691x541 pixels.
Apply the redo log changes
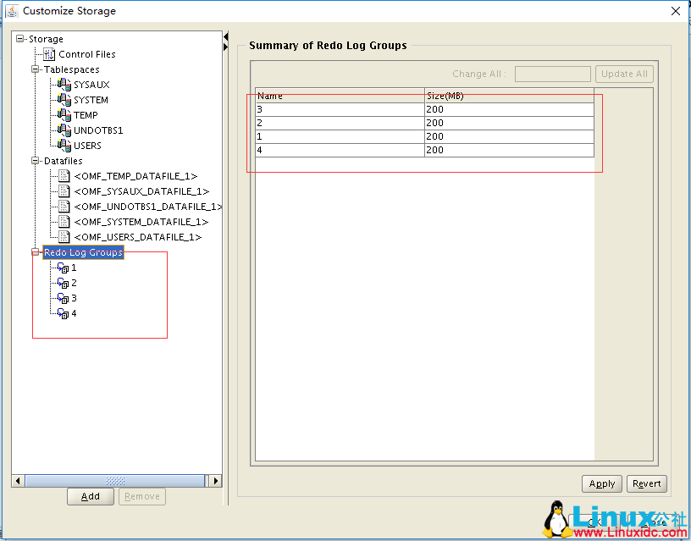coord(601,483)
